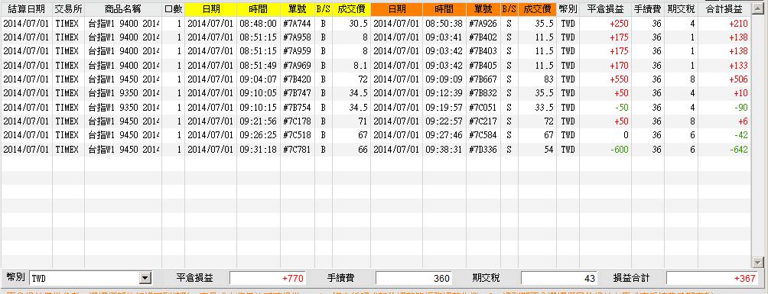Select order number #7C518
This screenshot has height=294, width=768.
click(297, 135)
